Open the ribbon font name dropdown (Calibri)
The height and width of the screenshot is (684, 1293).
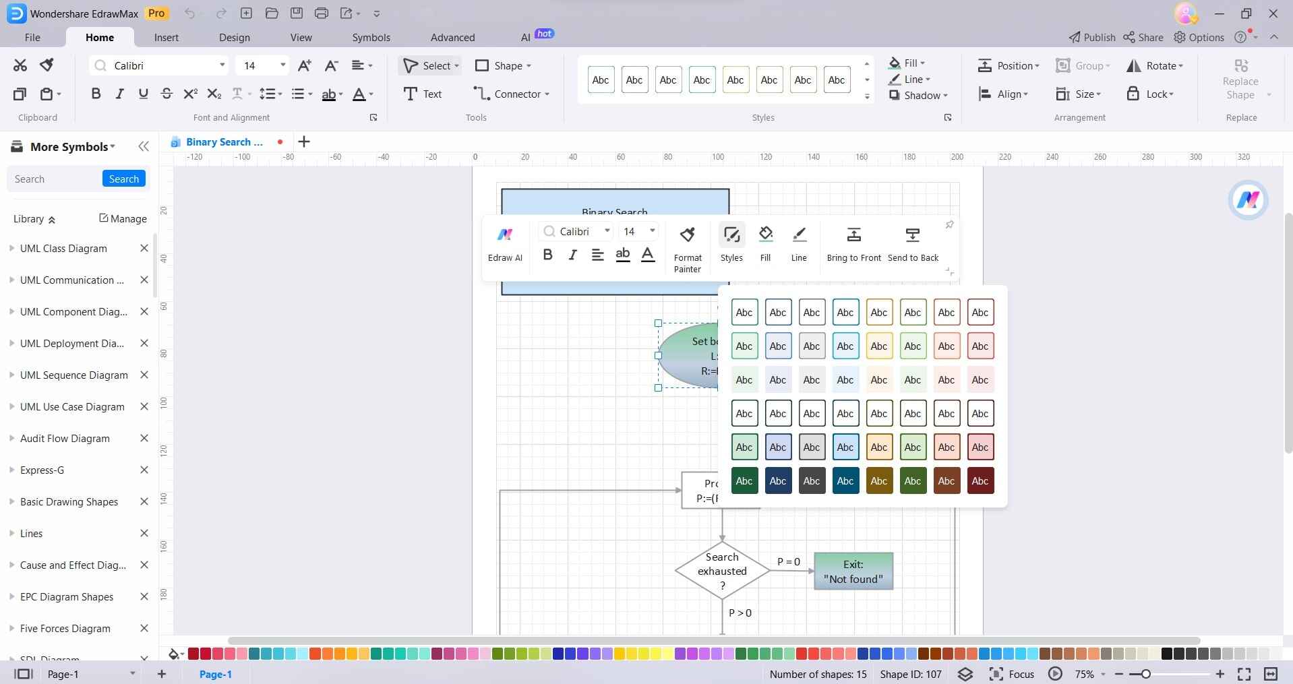coord(222,65)
